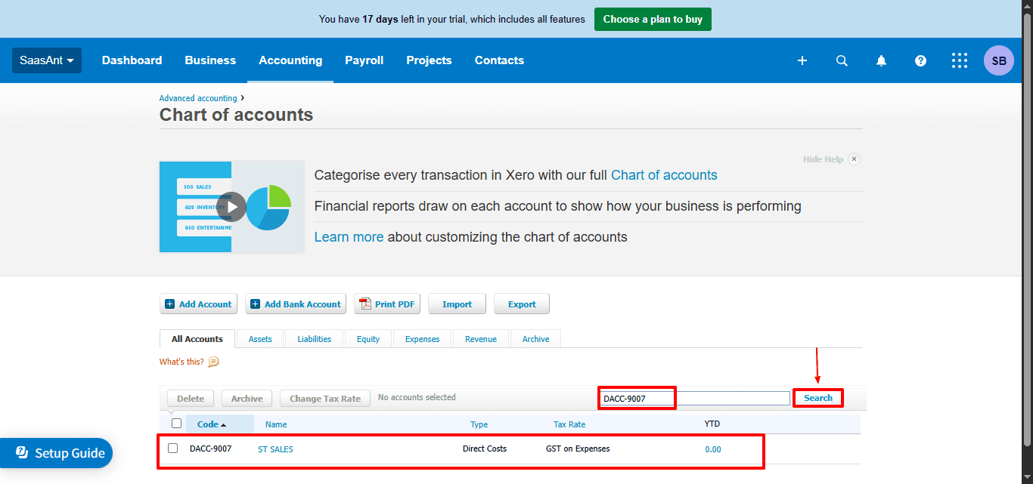Image resolution: width=1033 pixels, height=484 pixels.
Task: Open the Payroll menu
Action: click(364, 60)
